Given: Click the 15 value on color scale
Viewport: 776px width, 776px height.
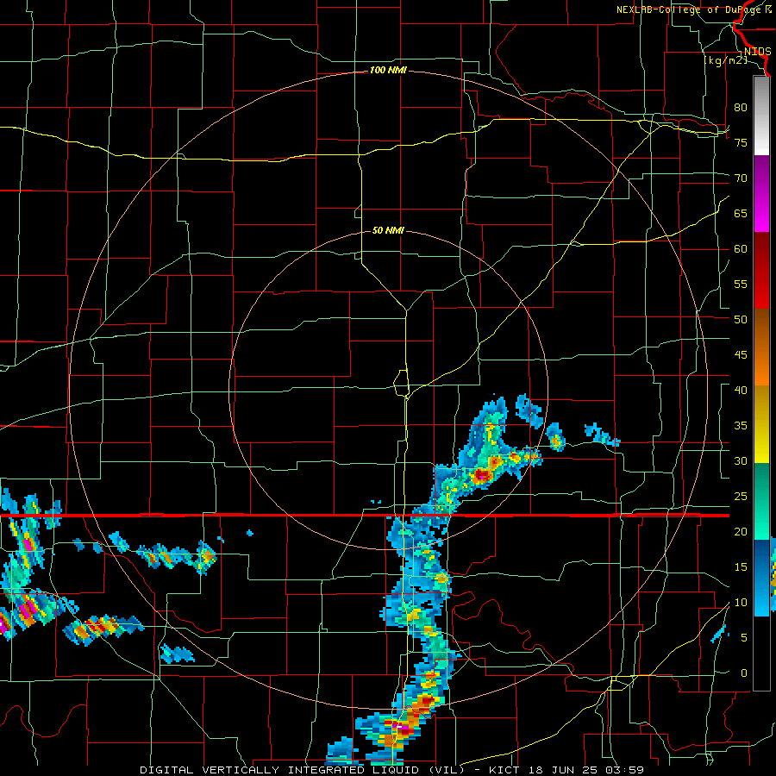Looking at the screenshot, I should point(741,567).
